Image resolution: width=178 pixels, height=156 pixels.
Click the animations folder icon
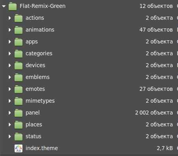[19, 30]
